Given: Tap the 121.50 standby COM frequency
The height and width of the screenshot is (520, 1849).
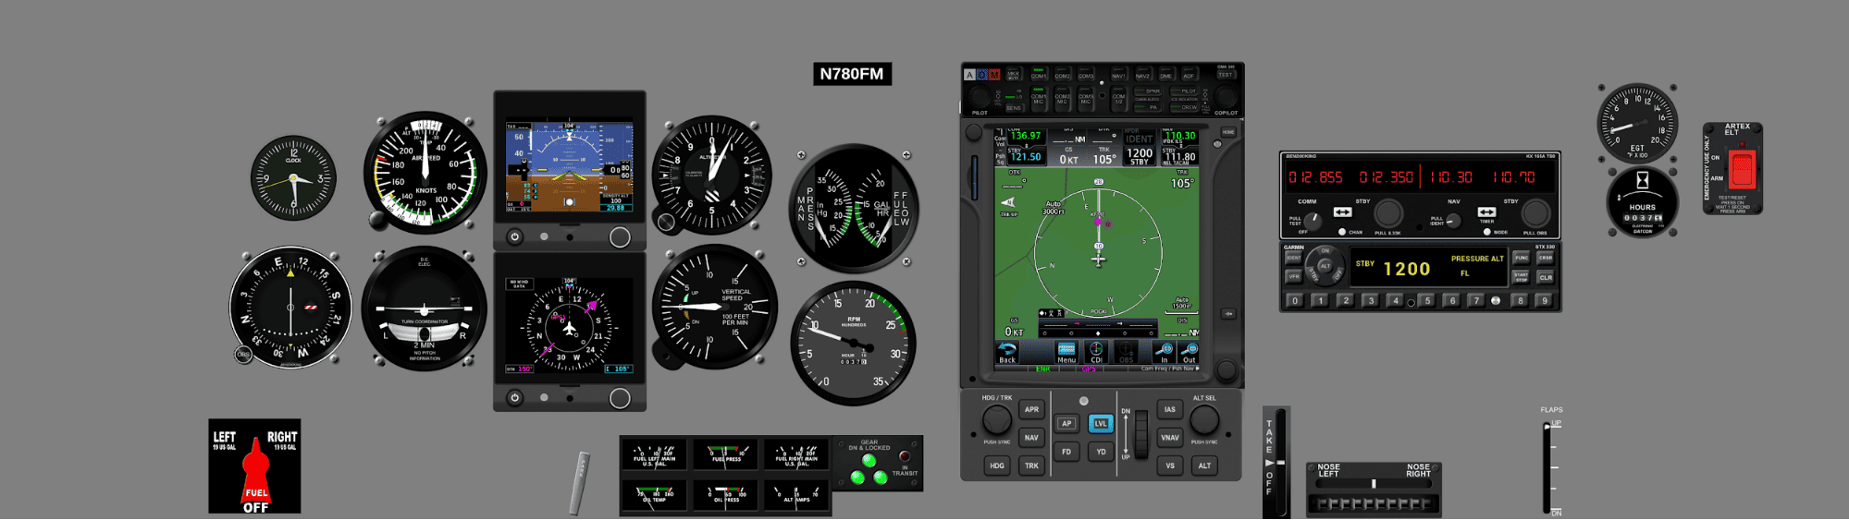Looking at the screenshot, I should pyautogui.click(x=1026, y=155).
